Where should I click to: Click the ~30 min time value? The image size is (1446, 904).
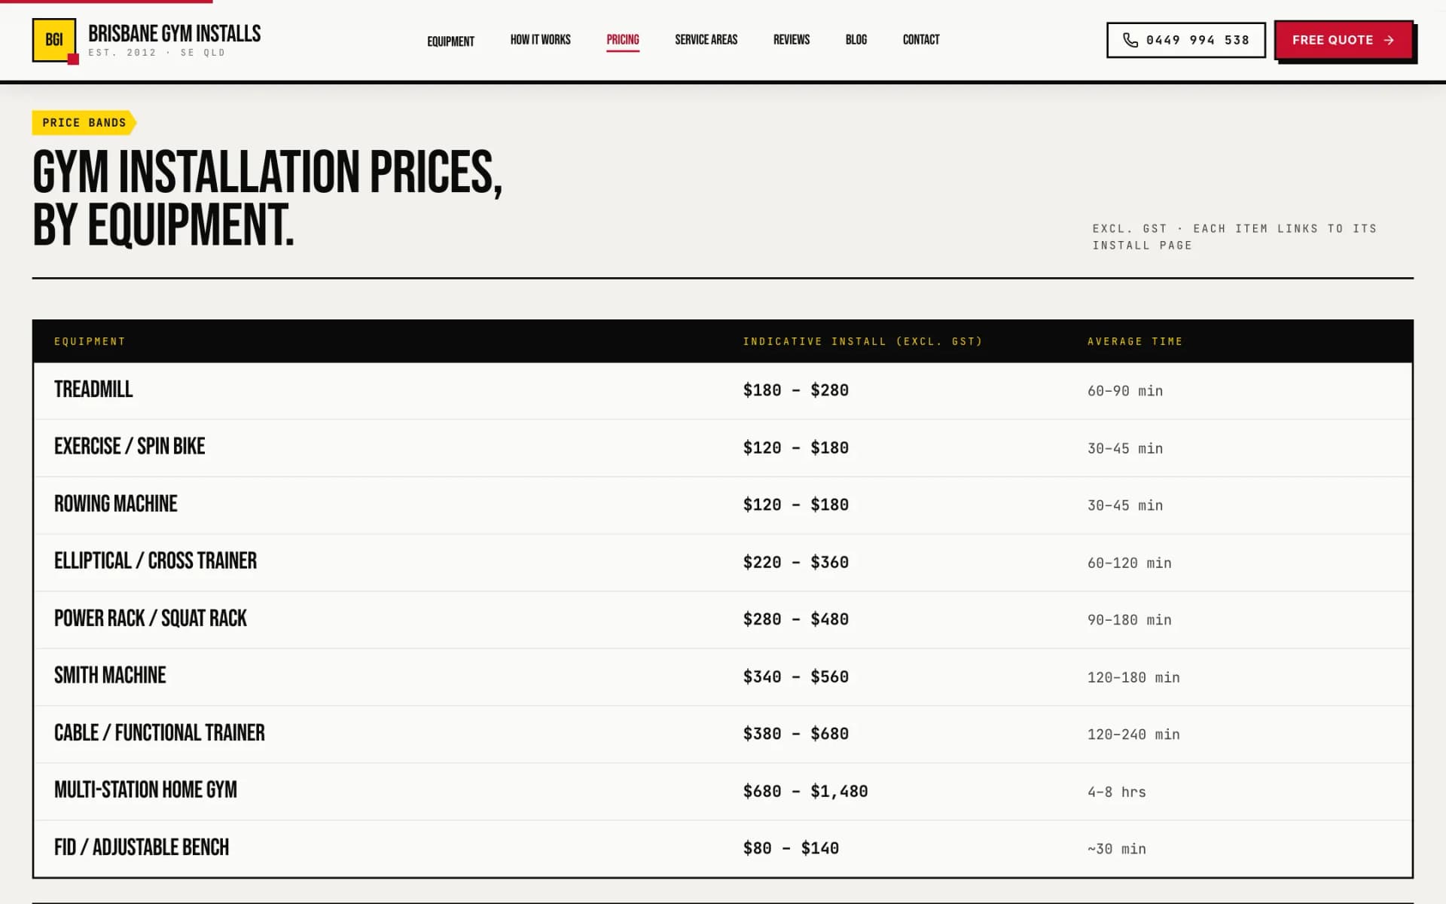coord(1116,849)
